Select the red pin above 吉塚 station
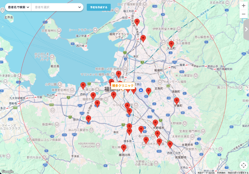 tap(118, 74)
